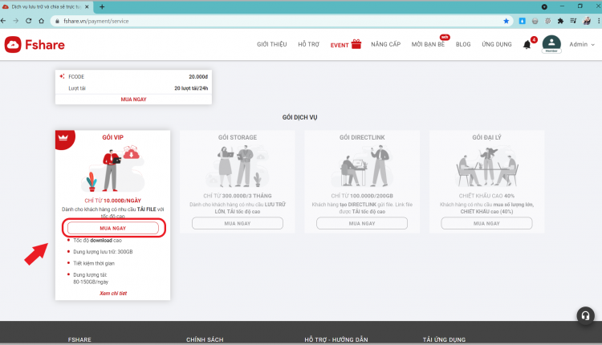The image size is (602, 345).
Task: Click the grey round extension icon
Action: (x=535, y=21)
